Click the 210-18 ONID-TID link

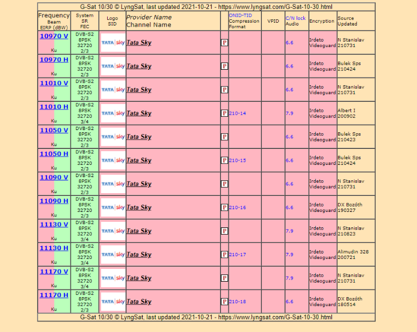coord(237,302)
